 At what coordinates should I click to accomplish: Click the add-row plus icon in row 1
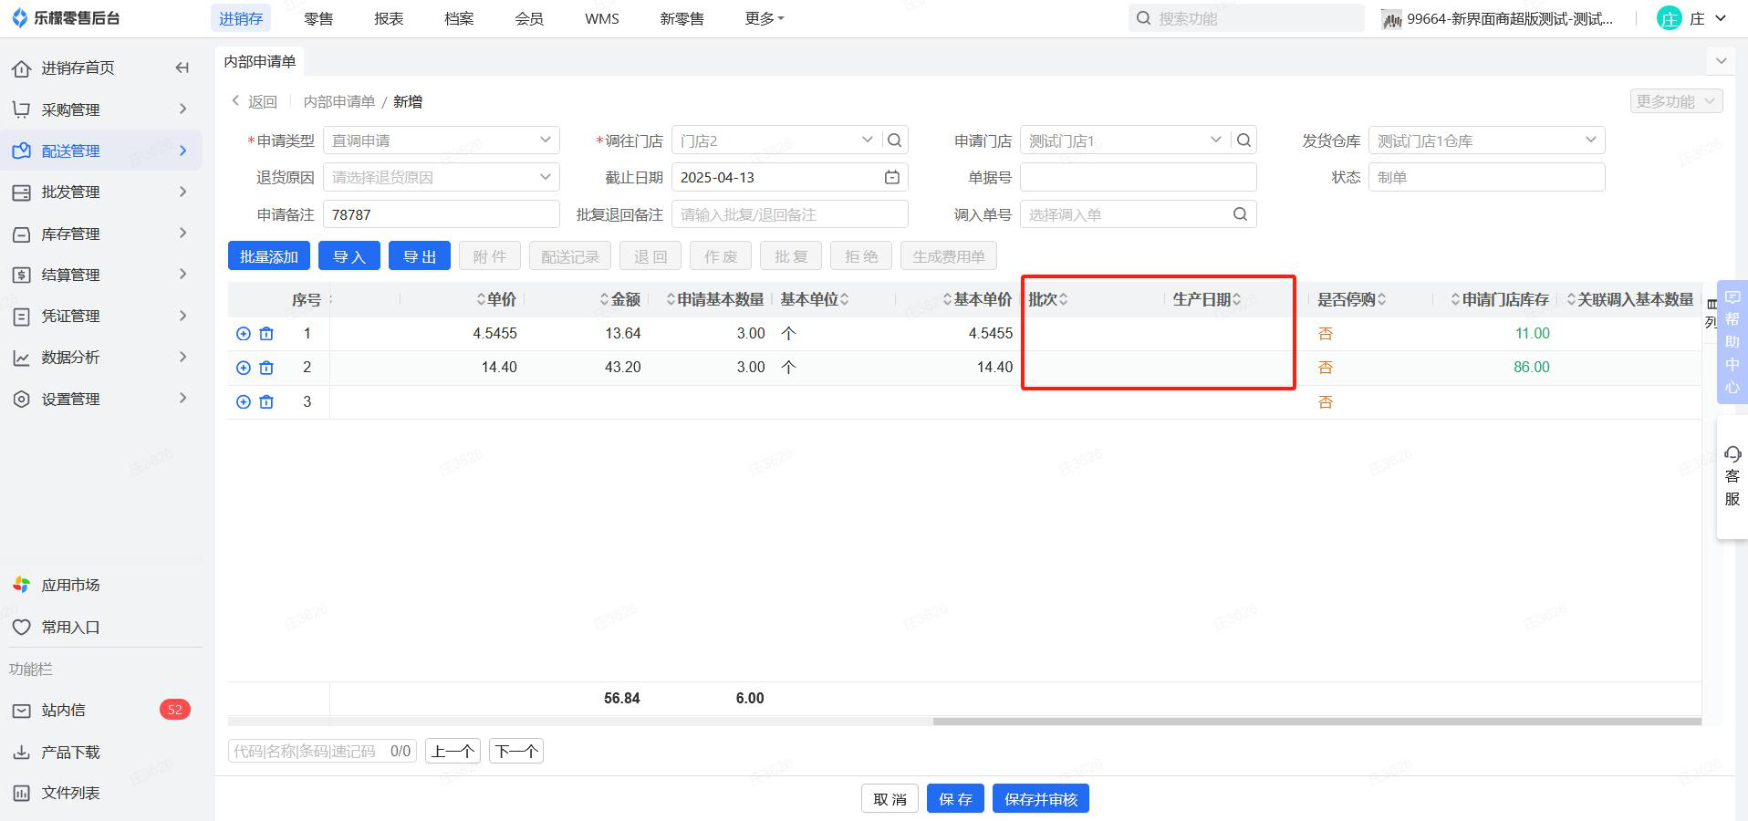(243, 334)
